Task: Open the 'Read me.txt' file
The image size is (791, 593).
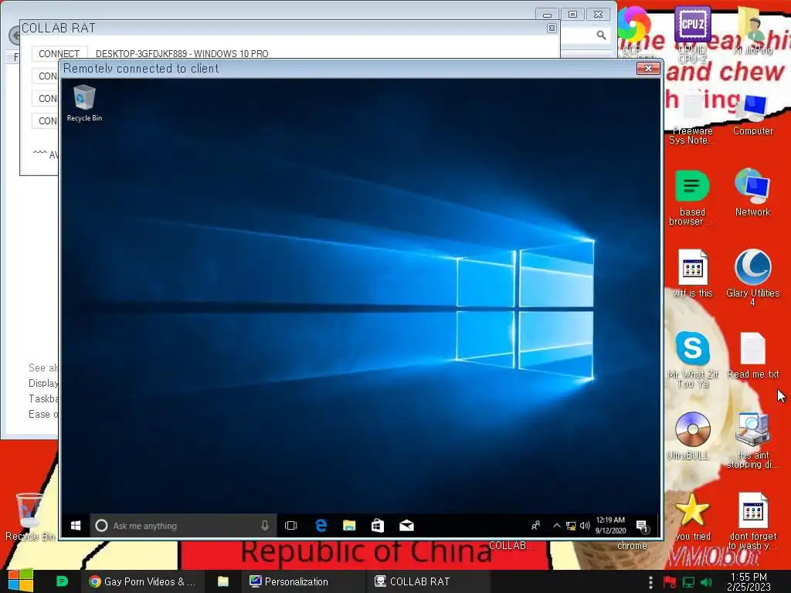Action: pyautogui.click(x=752, y=355)
